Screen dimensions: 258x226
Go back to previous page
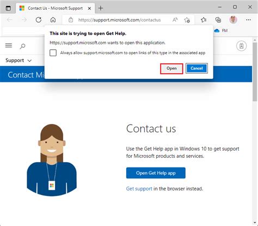tap(9, 20)
